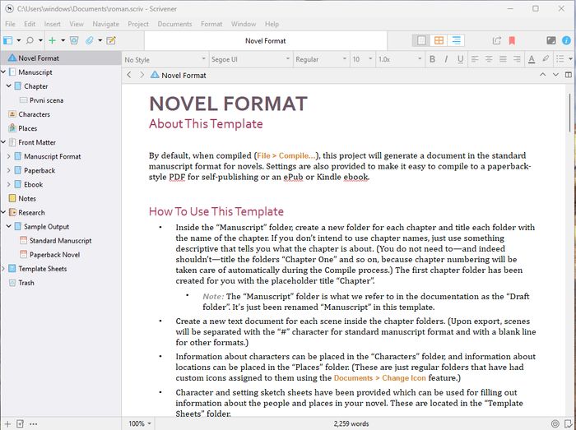Open the 100% zoom dropdown
The height and width of the screenshot is (430, 576).
(140, 423)
